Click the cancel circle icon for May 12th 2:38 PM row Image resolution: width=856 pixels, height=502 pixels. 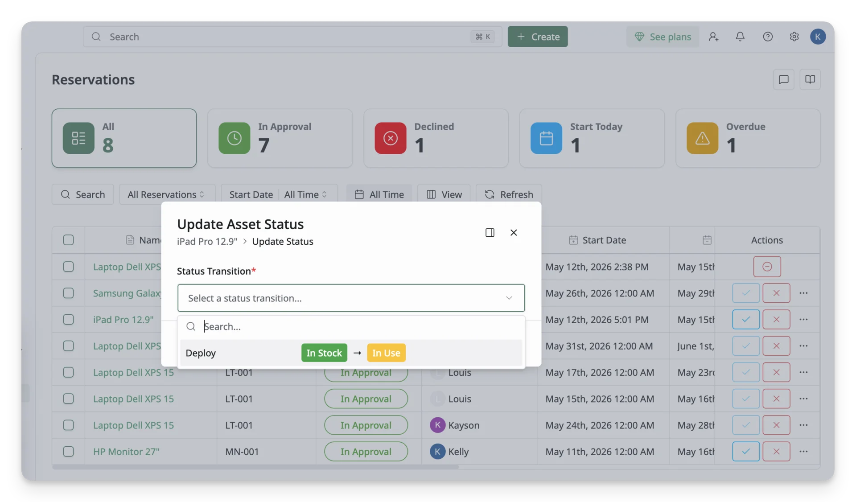(x=767, y=267)
